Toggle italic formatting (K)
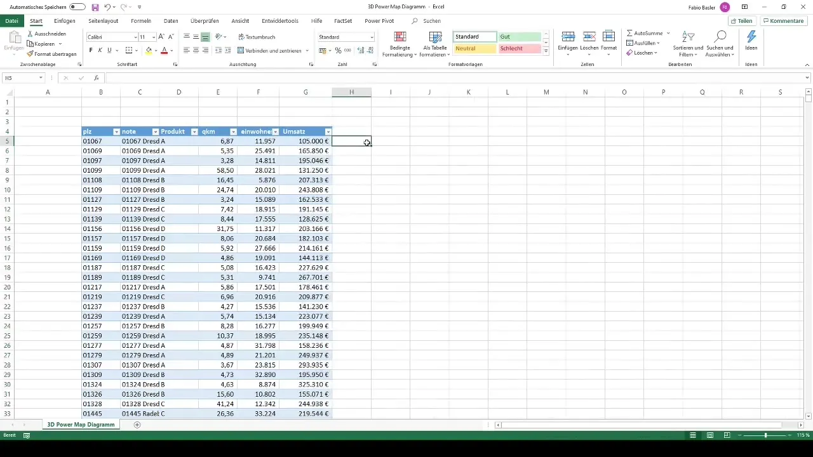The image size is (813, 457). tap(100, 50)
